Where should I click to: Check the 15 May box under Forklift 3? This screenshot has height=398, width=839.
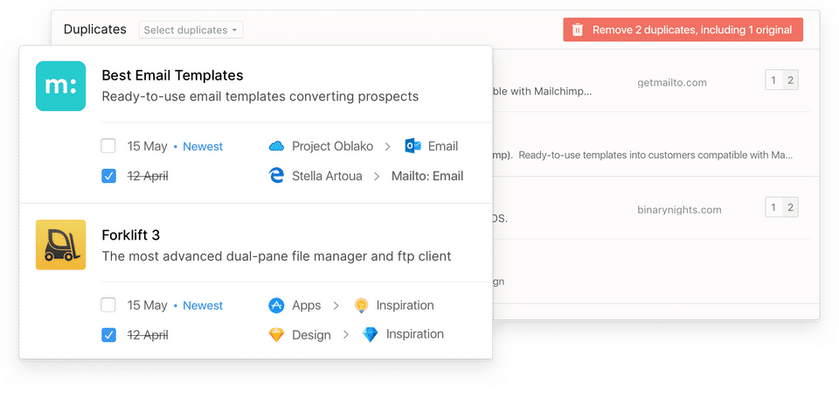pos(108,305)
